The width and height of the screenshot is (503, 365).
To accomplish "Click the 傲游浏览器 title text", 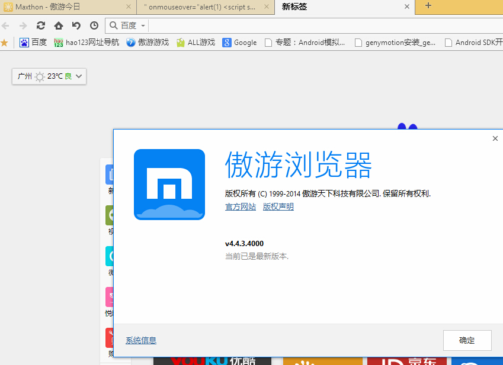I will tap(299, 165).
